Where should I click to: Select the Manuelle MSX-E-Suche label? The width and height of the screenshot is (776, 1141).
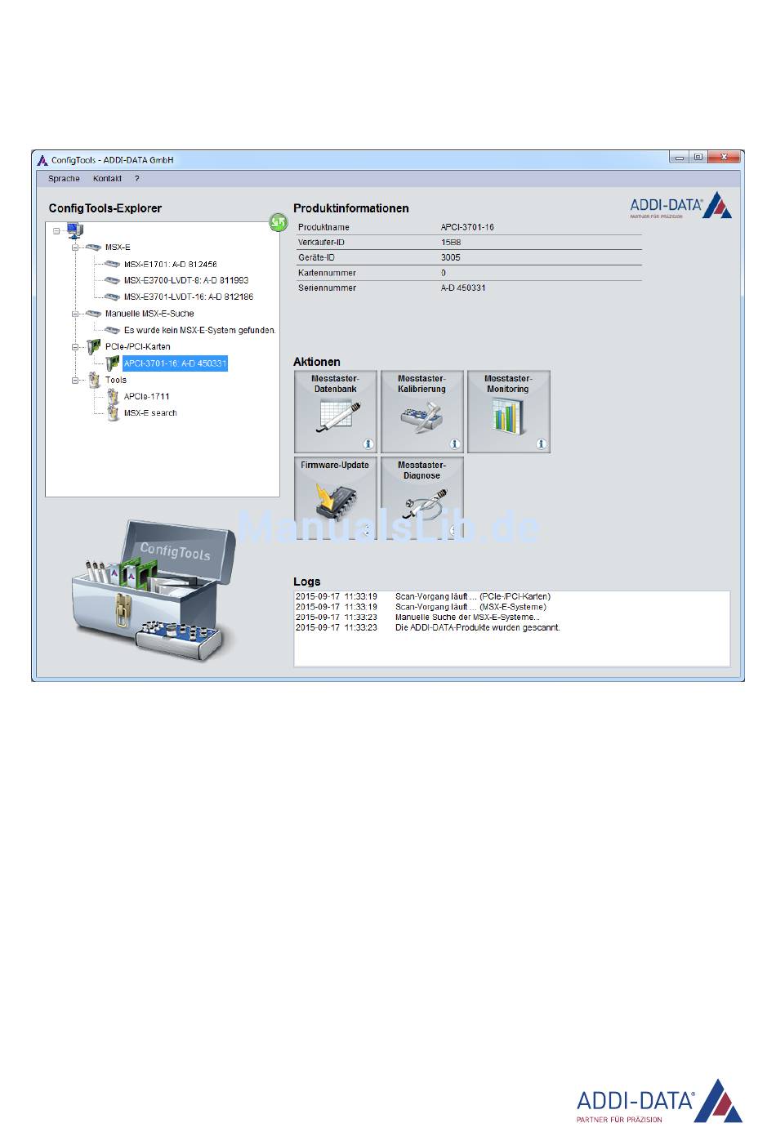149,314
